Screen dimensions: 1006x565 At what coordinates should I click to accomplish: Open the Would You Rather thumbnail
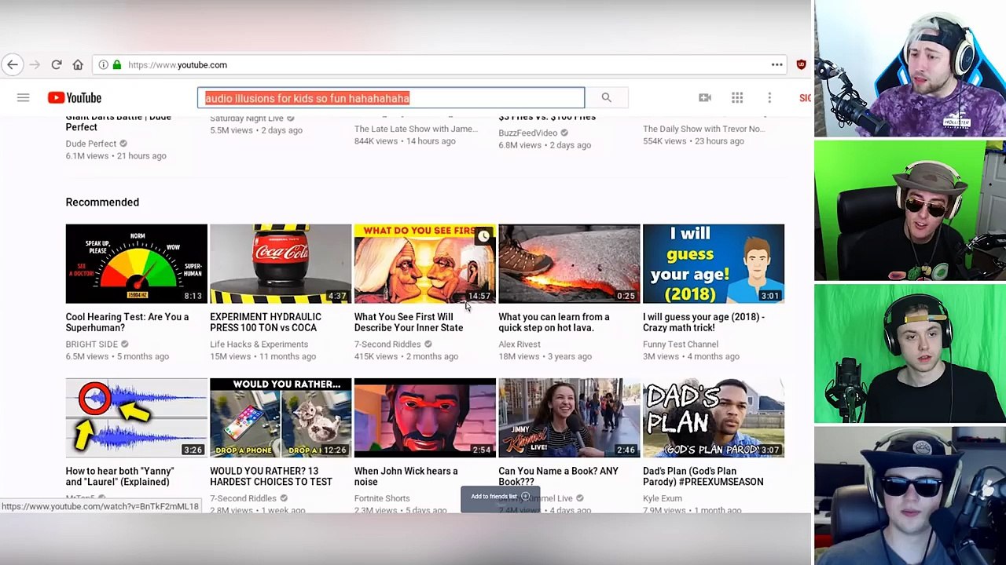281,417
